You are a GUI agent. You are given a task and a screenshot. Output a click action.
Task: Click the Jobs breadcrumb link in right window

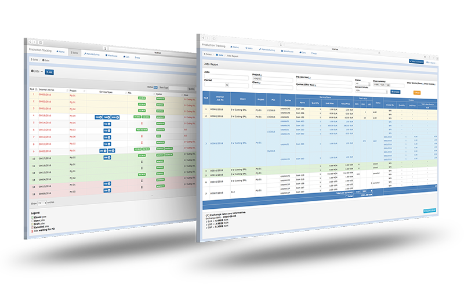click(x=220, y=56)
